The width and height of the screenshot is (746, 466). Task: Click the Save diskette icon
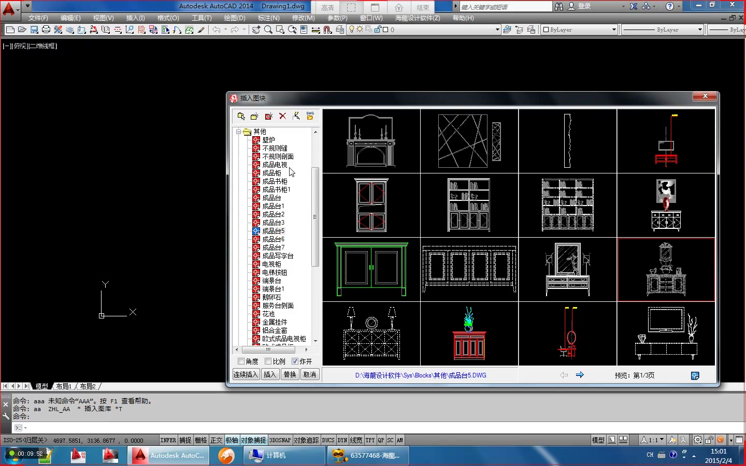tap(34, 30)
